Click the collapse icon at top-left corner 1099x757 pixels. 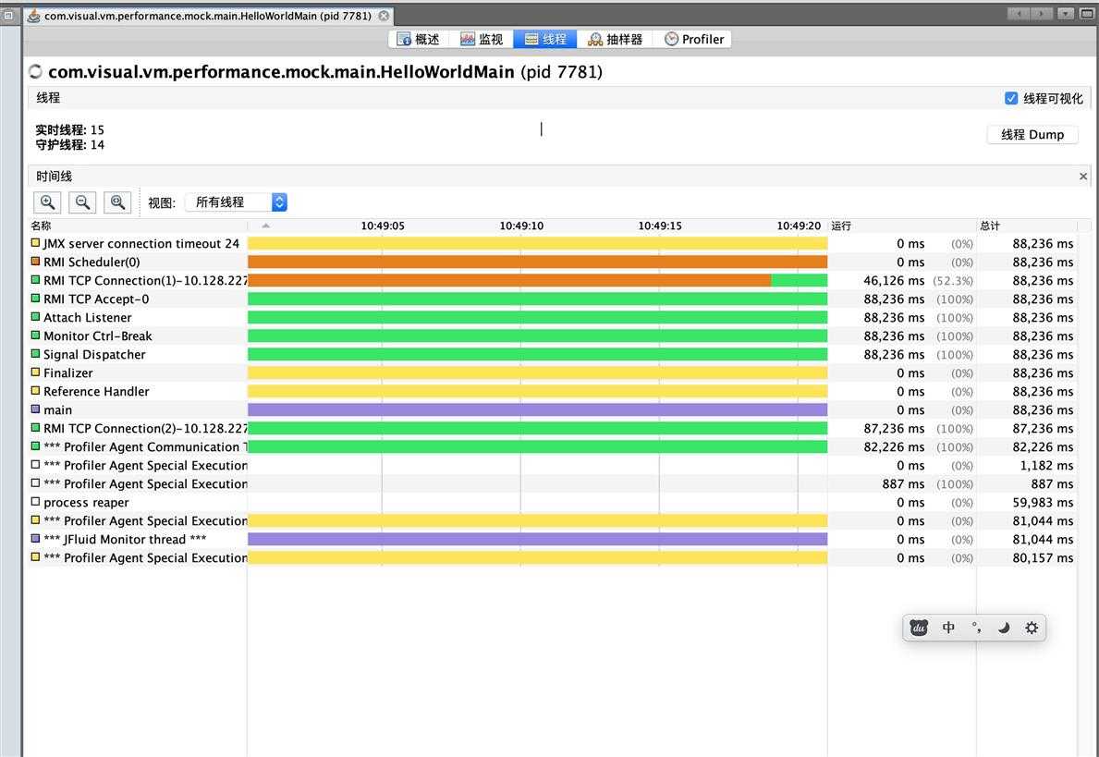click(x=8, y=15)
